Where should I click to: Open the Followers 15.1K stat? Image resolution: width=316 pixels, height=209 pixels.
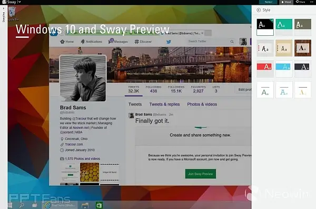coord(176,89)
